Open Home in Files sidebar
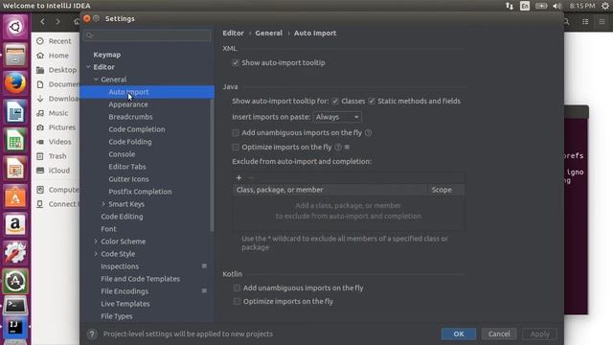Viewport: 613px width, 345px height. tap(58, 56)
